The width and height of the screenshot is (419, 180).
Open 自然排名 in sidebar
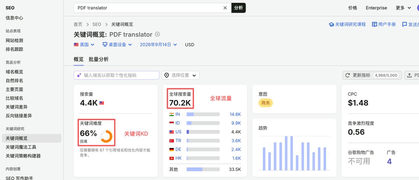(14, 81)
